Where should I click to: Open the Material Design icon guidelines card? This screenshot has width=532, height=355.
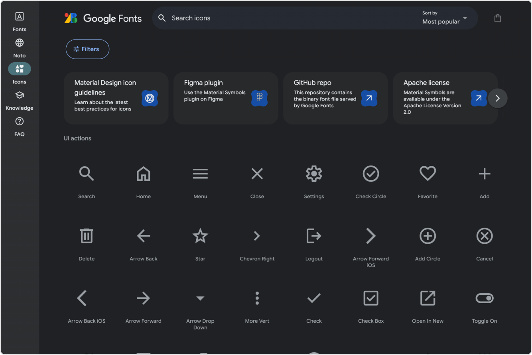pyautogui.click(x=116, y=98)
